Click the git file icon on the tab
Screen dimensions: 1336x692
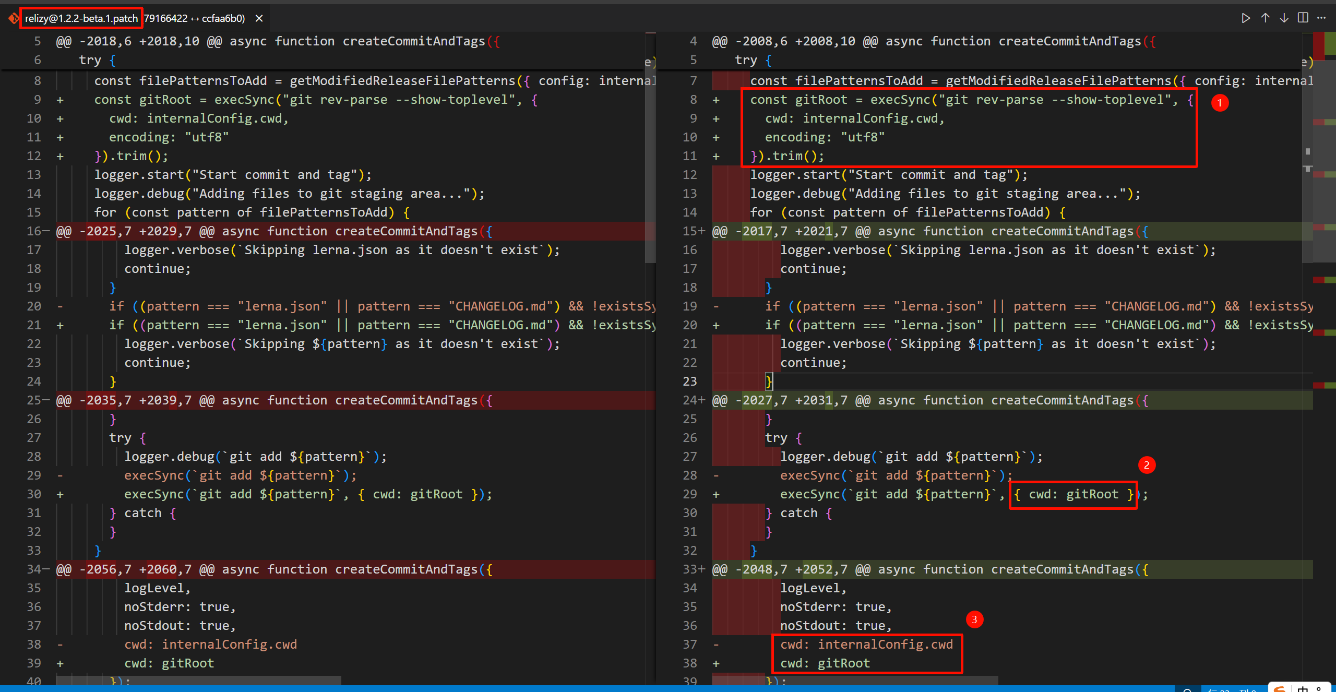coord(13,19)
